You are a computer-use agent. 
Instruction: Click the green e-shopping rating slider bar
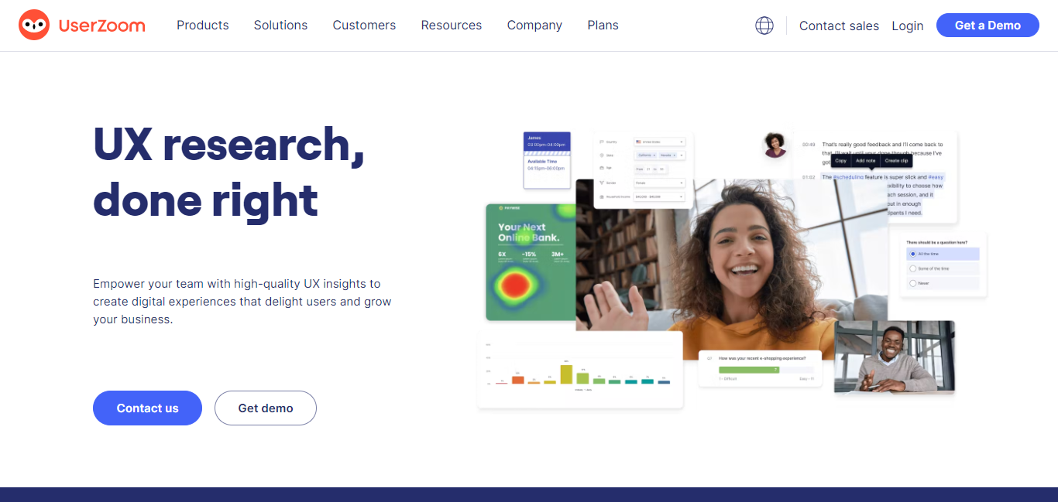click(750, 370)
